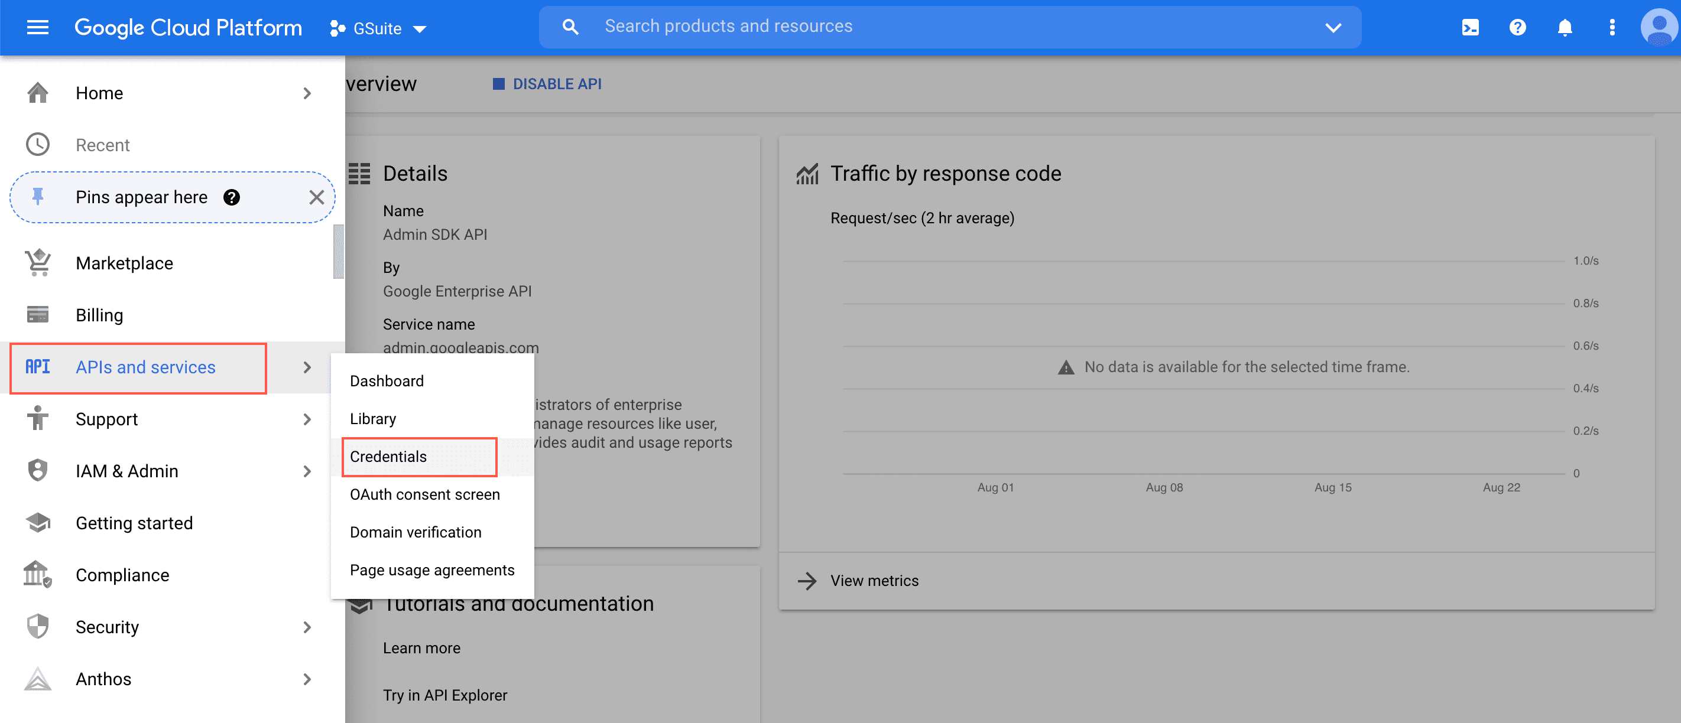The height and width of the screenshot is (723, 1681).
Task: Click the search magnifier icon
Action: (570, 26)
